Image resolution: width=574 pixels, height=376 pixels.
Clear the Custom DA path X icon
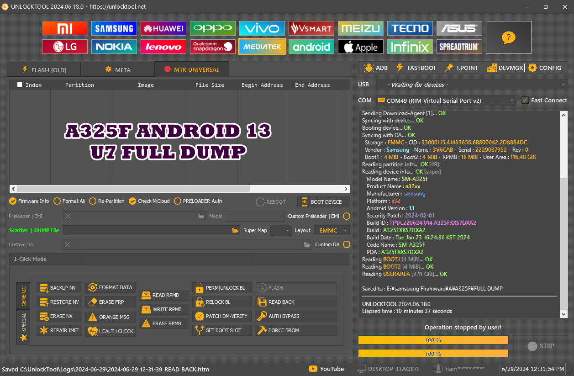[68, 244]
